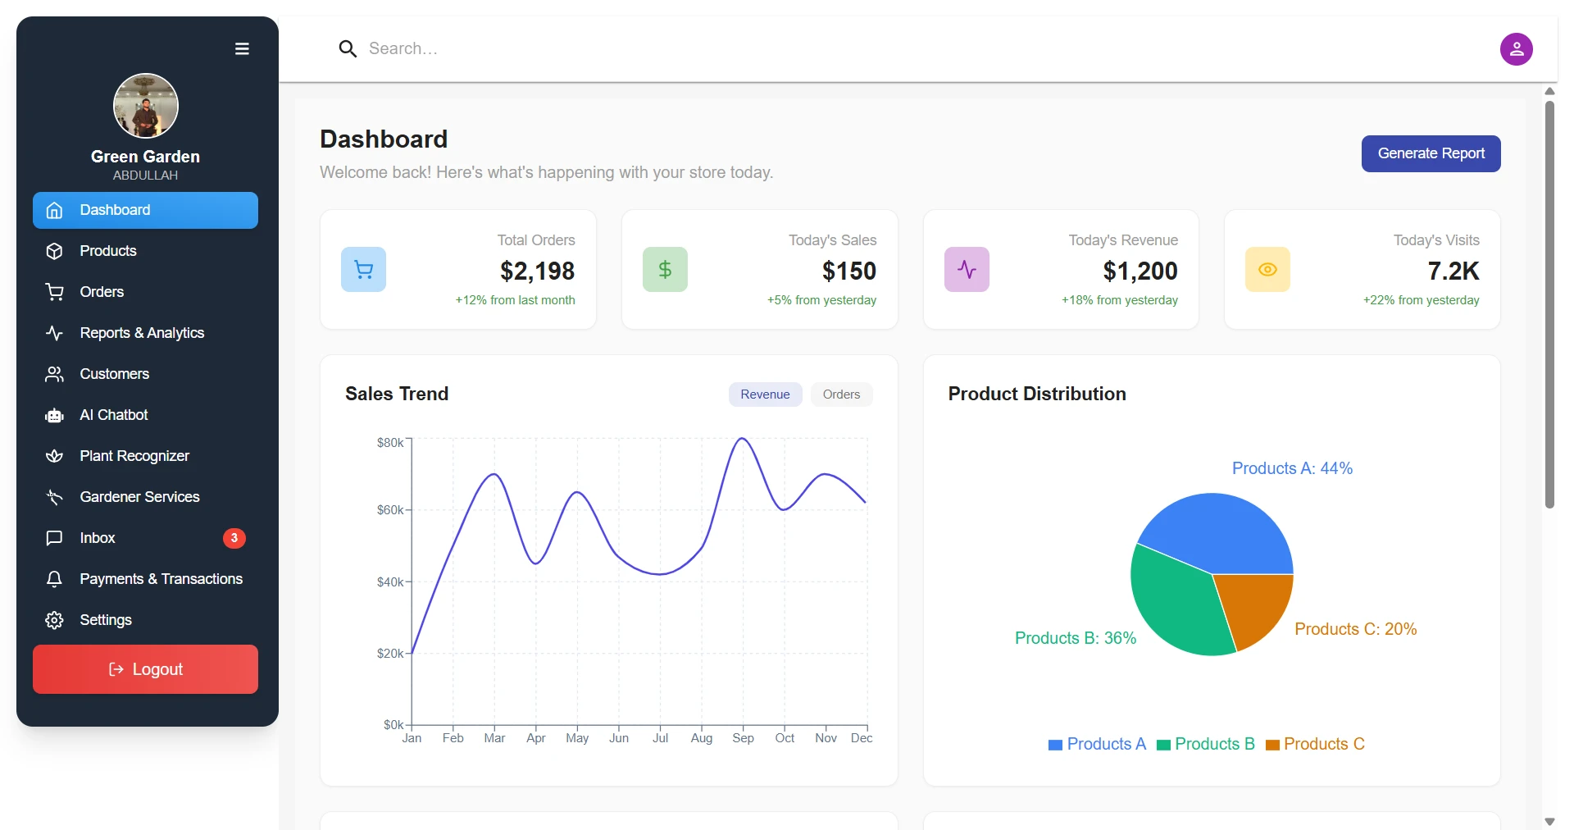
Task: Click the Today's Sales dollar icon
Action: pyautogui.click(x=665, y=270)
